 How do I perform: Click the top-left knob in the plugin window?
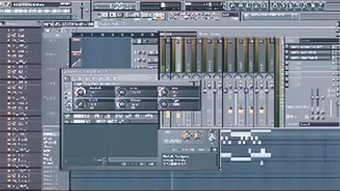[80, 92]
